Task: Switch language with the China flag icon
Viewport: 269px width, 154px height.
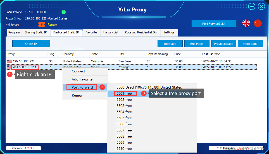Action: pos(258,23)
